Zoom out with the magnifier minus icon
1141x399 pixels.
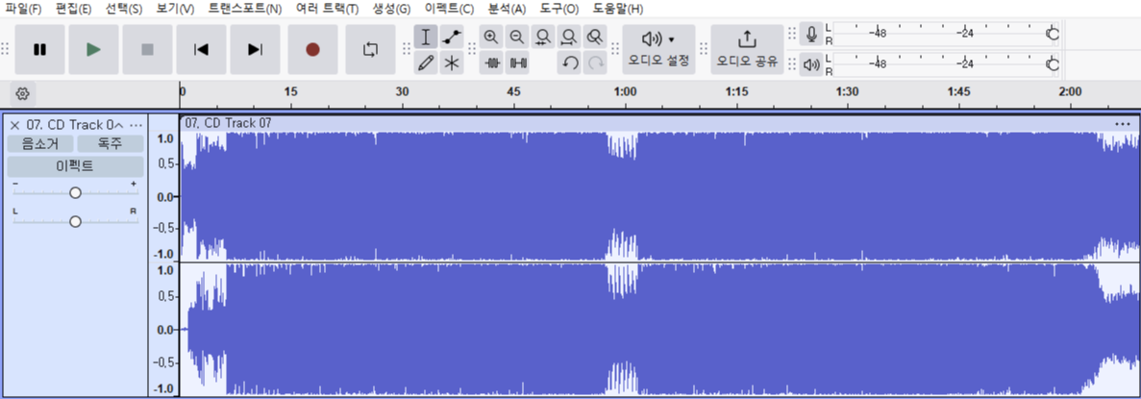(516, 37)
